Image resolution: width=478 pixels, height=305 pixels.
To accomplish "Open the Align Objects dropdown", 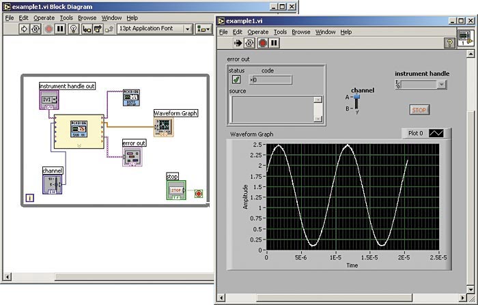I will pyautogui.click(x=204, y=29).
